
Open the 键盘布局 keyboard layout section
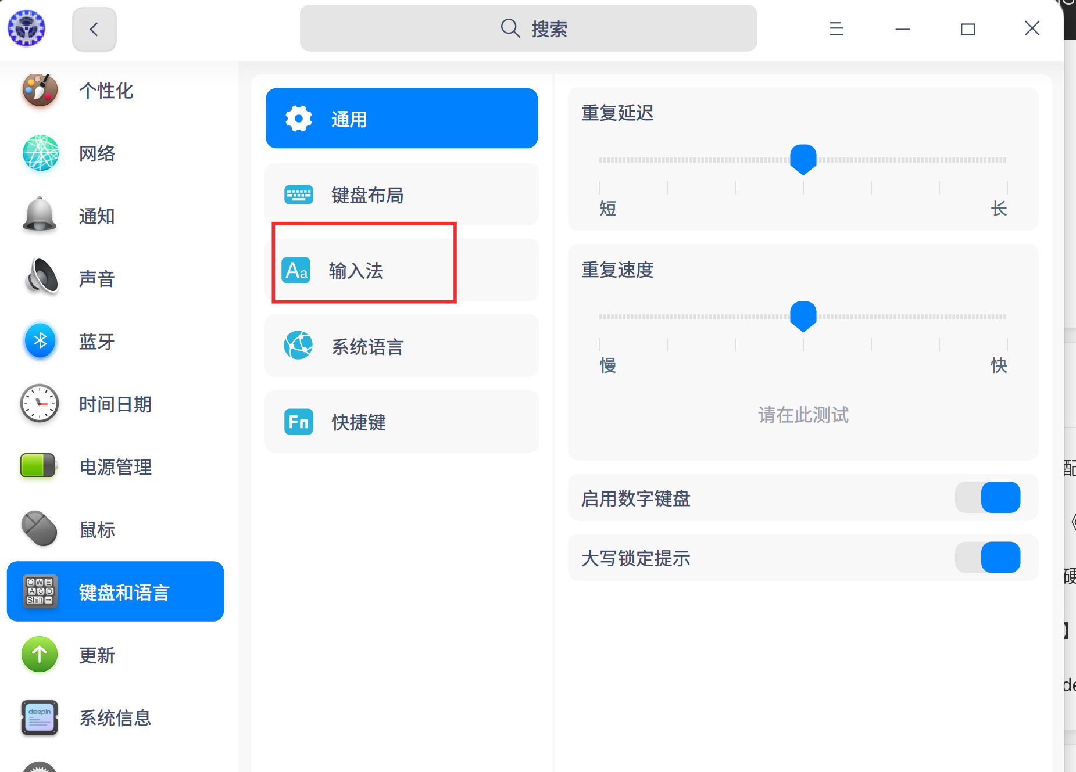coord(367,195)
